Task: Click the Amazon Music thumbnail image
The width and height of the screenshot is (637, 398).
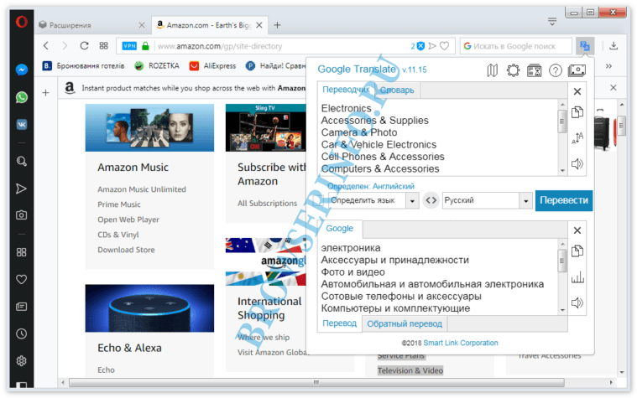Action: tap(149, 128)
